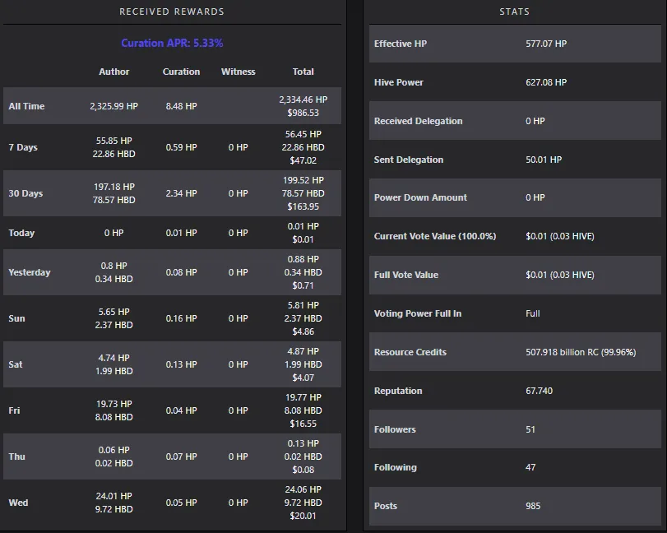This screenshot has height=533, width=667.
Task: Select the 'Witness' column header
Action: 239,72
